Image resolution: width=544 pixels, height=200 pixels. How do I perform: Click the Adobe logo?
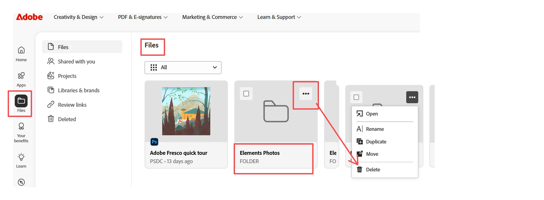coord(29,17)
